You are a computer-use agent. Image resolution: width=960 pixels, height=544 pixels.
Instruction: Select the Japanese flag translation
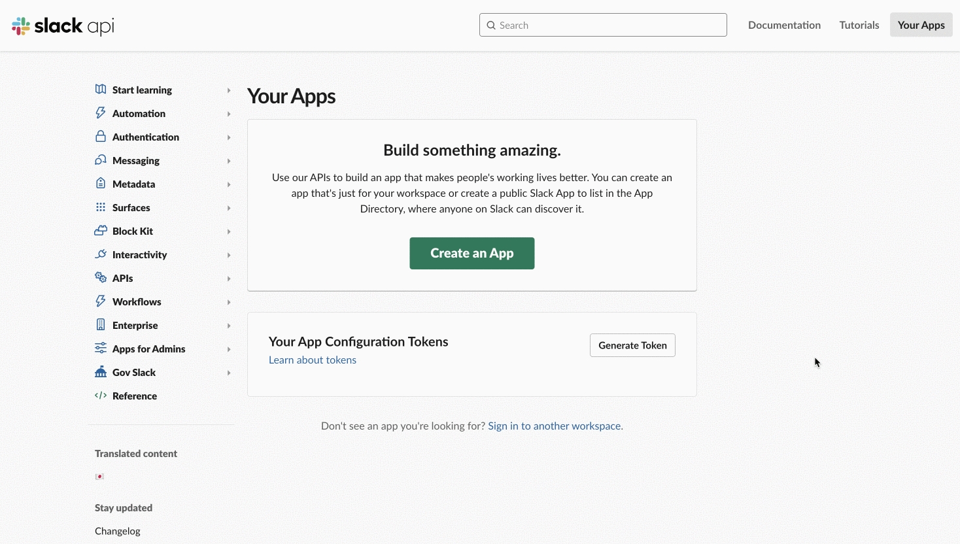coord(99,477)
